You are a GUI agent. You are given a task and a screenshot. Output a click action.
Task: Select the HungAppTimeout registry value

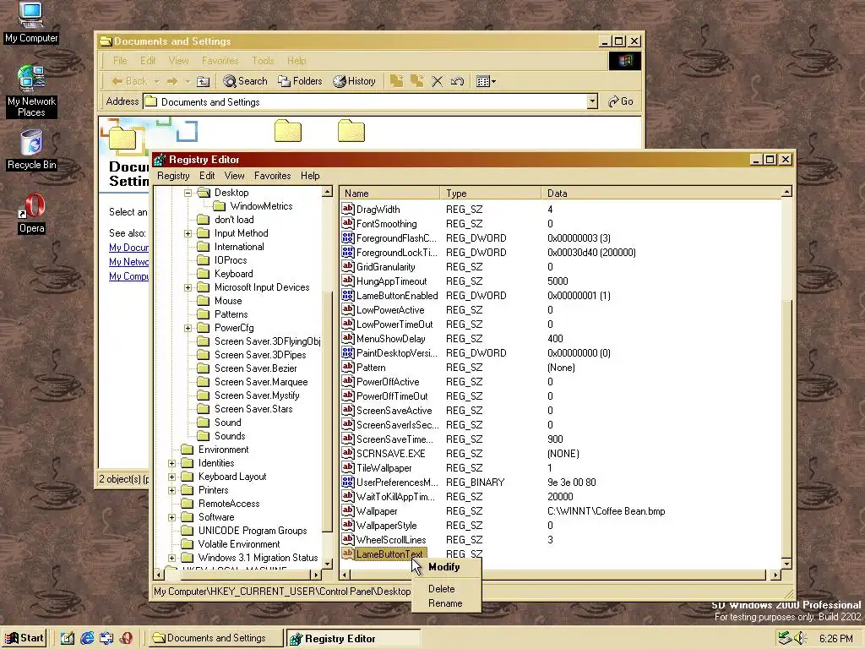click(384, 281)
